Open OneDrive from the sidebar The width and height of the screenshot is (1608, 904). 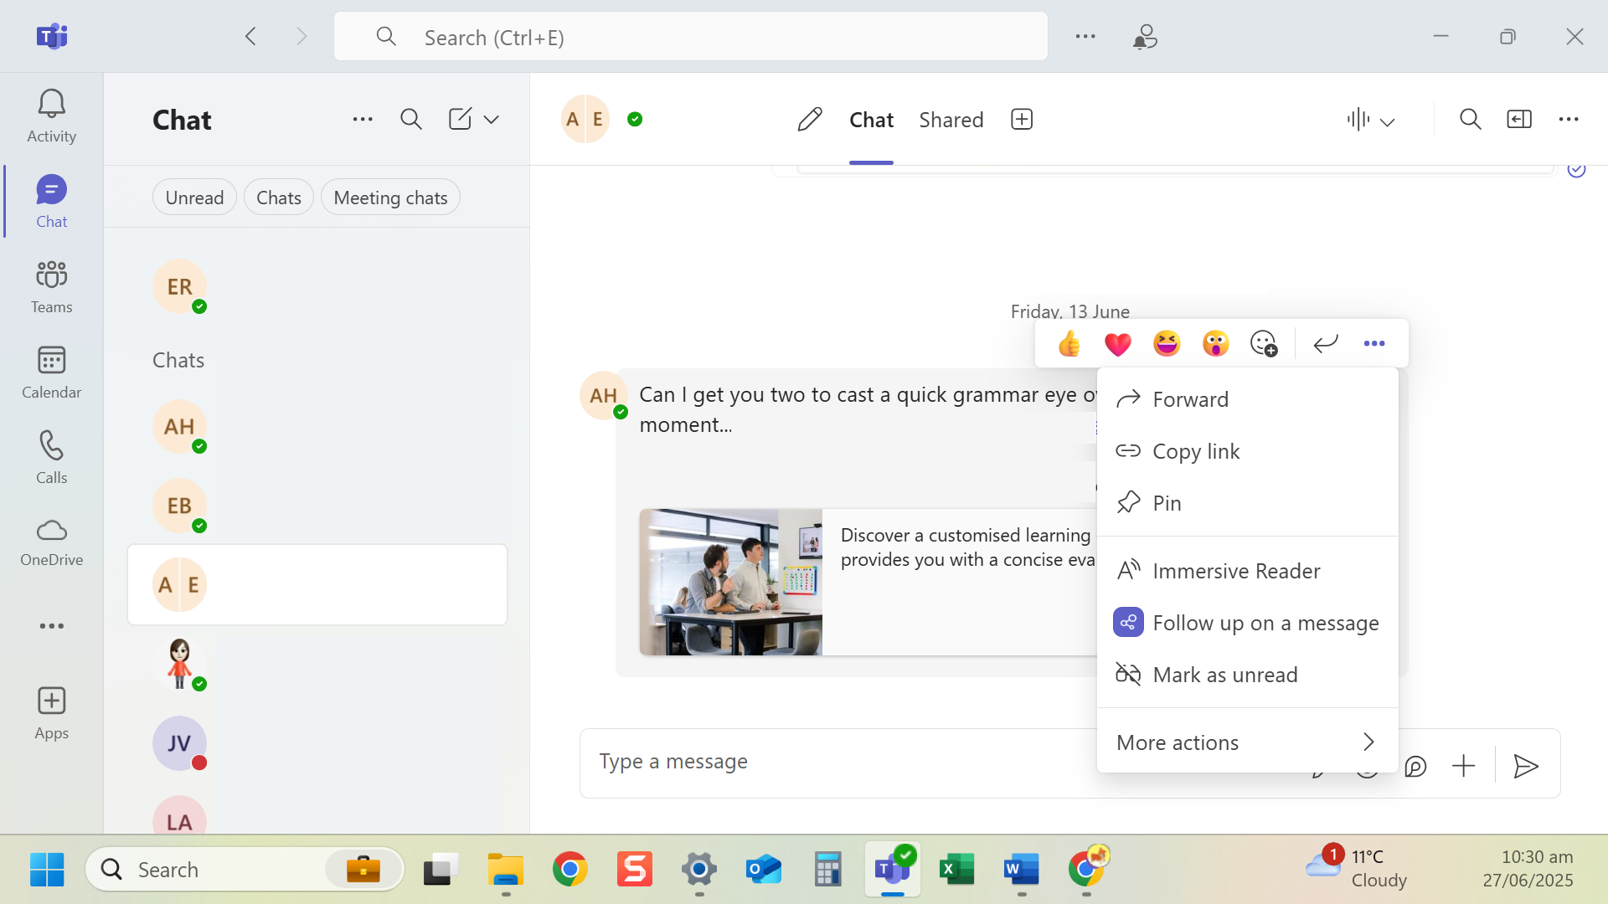click(x=51, y=542)
